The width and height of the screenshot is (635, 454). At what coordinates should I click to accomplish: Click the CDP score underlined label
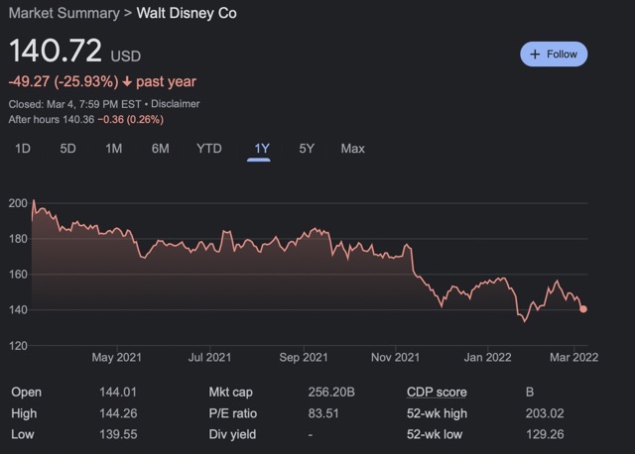click(x=437, y=393)
